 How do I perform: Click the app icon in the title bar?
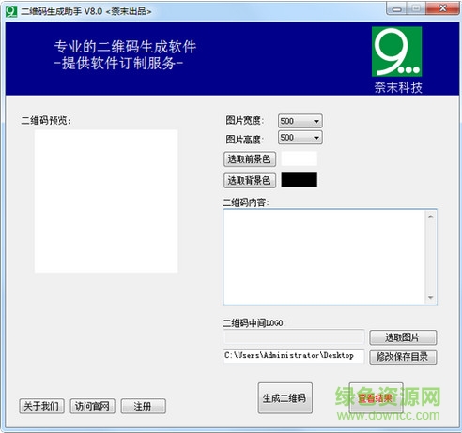(11, 11)
